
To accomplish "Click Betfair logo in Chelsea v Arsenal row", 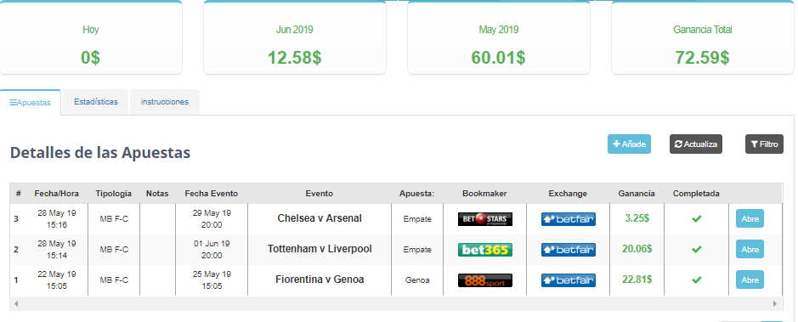I will pos(568,219).
